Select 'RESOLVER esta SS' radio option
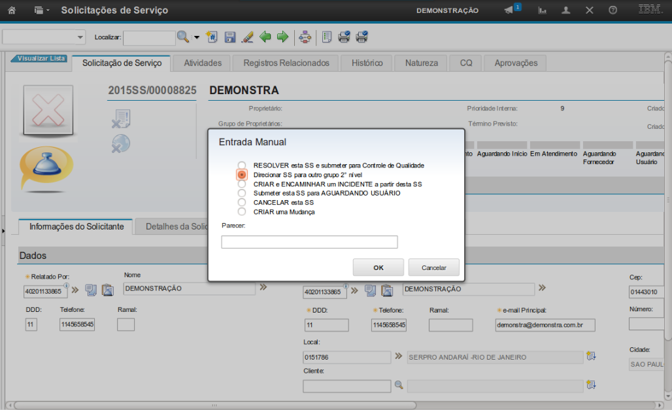672x410 pixels. (242, 165)
